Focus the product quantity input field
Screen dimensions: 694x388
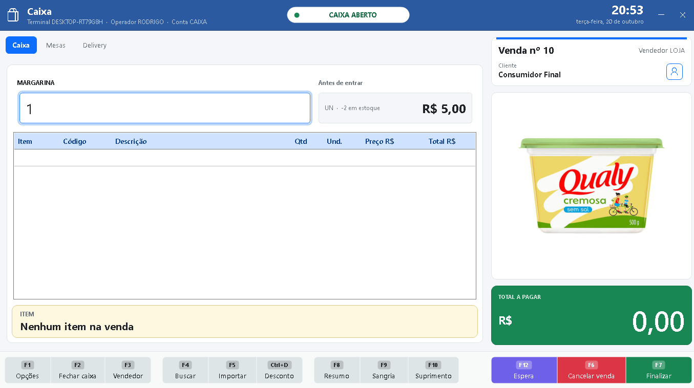(x=165, y=108)
